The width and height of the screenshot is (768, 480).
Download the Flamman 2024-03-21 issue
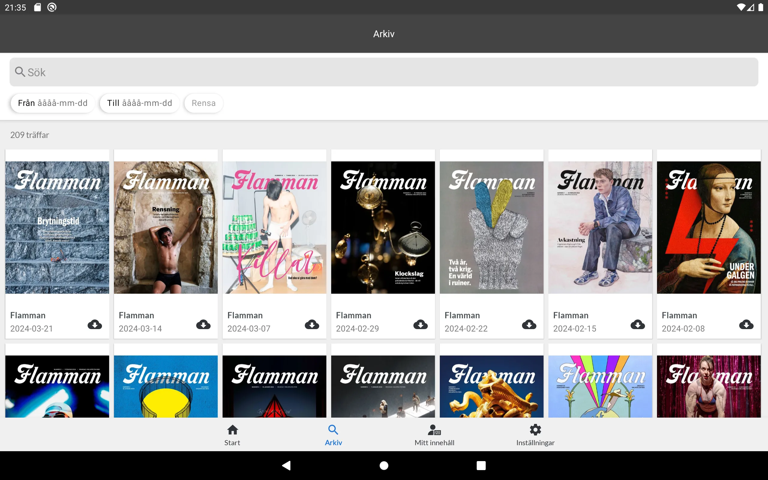[94, 324]
